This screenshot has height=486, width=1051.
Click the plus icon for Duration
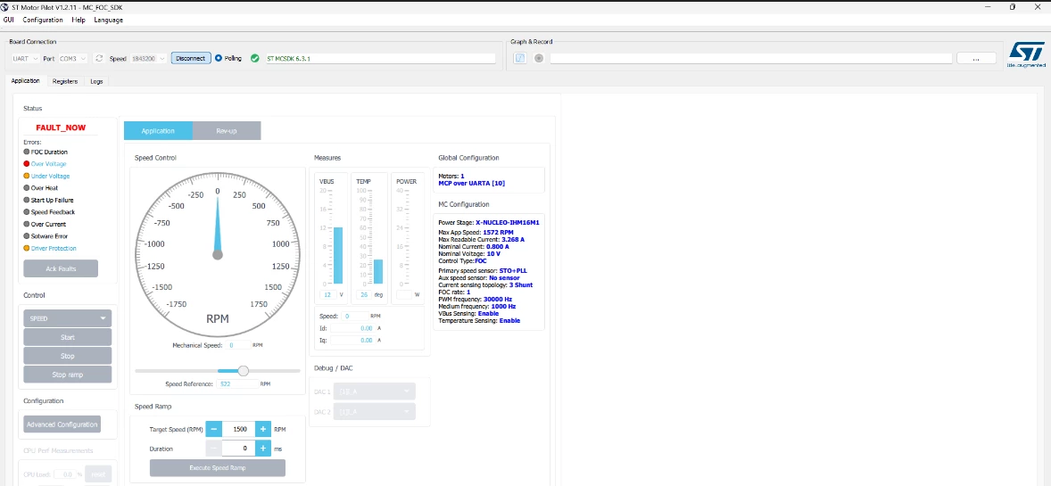click(262, 448)
